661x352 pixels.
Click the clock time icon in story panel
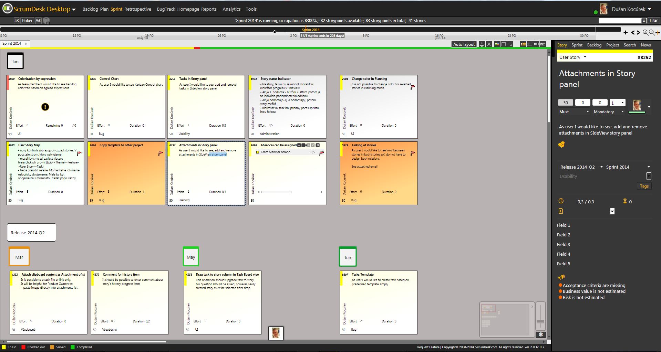point(561,201)
